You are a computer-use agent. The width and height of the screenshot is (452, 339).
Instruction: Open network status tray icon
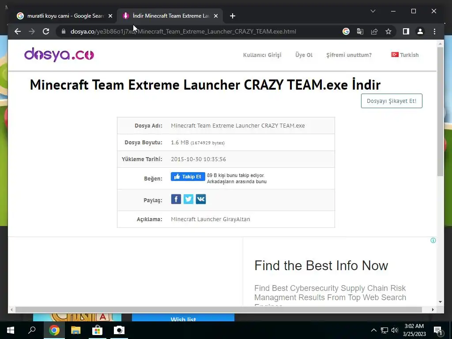[x=384, y=330]
